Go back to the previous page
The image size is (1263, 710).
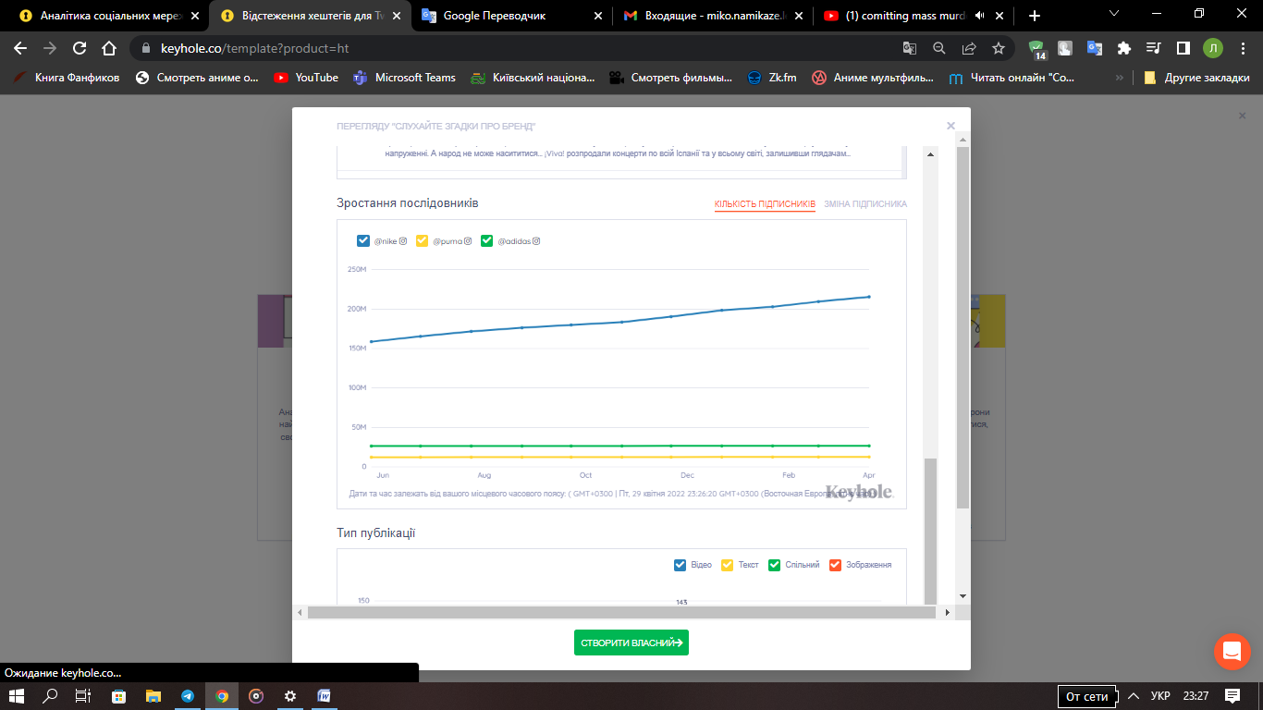20,48
